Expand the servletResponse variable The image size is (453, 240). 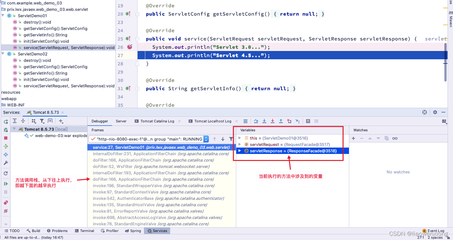pos(240,151)
